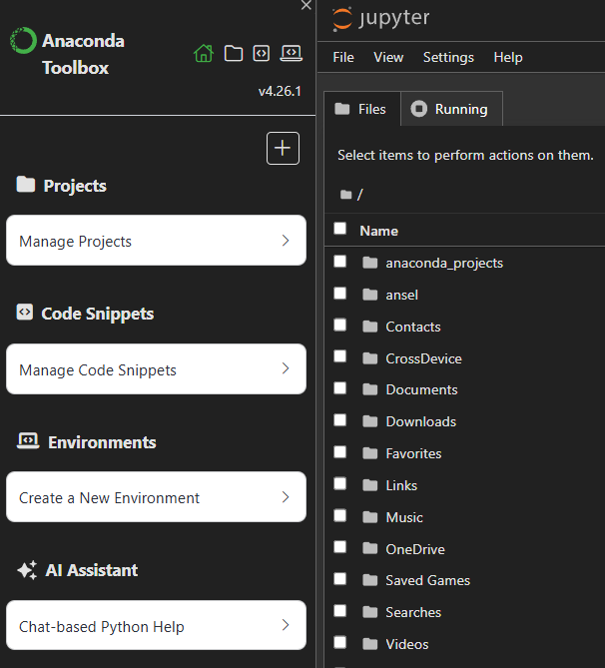The height and width of the screenshot is (668, 605).
Task: Open the projects folder icon in Toolbox header
Action: pos(234,53)
